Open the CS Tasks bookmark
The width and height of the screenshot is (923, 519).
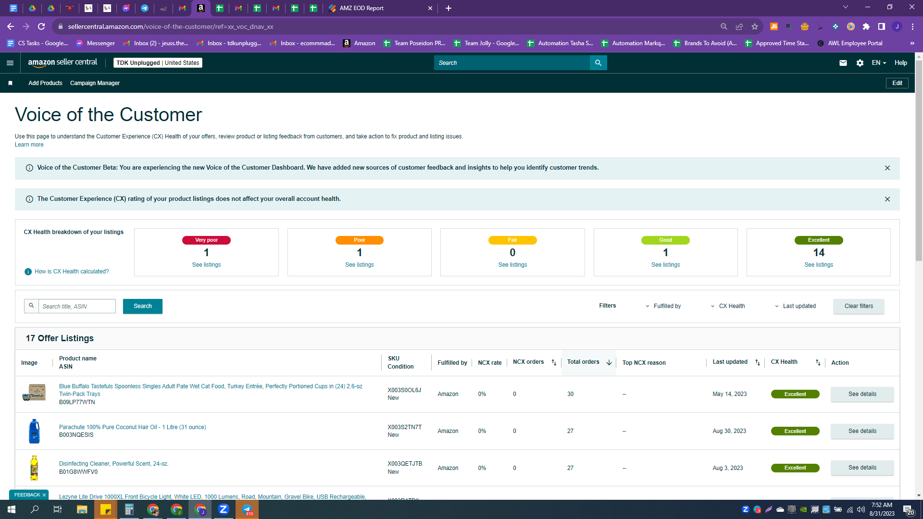[x=37, y=43]
